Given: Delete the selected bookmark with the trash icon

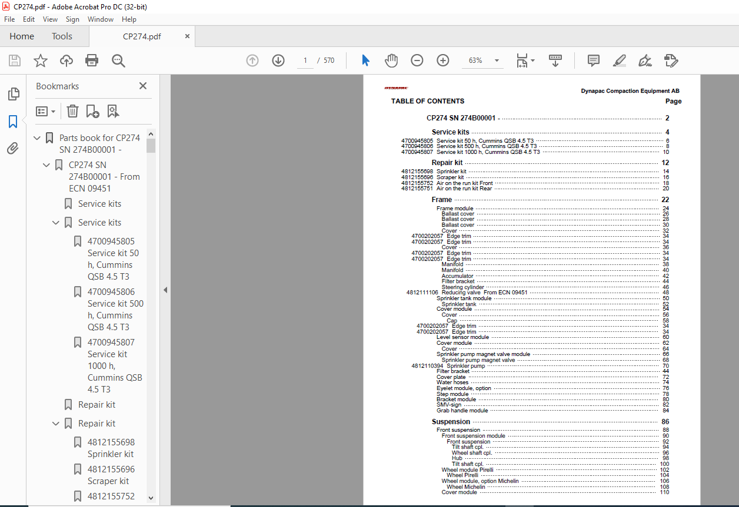Looking at the screenshot, I should 72,111.
